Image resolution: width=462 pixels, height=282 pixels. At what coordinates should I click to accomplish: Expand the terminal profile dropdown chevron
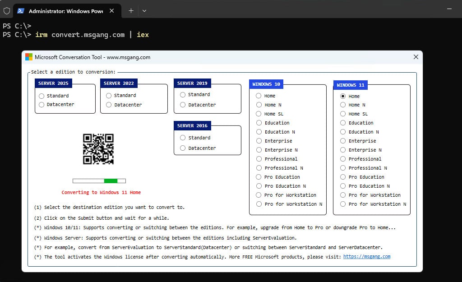click(x=144, y=11)
